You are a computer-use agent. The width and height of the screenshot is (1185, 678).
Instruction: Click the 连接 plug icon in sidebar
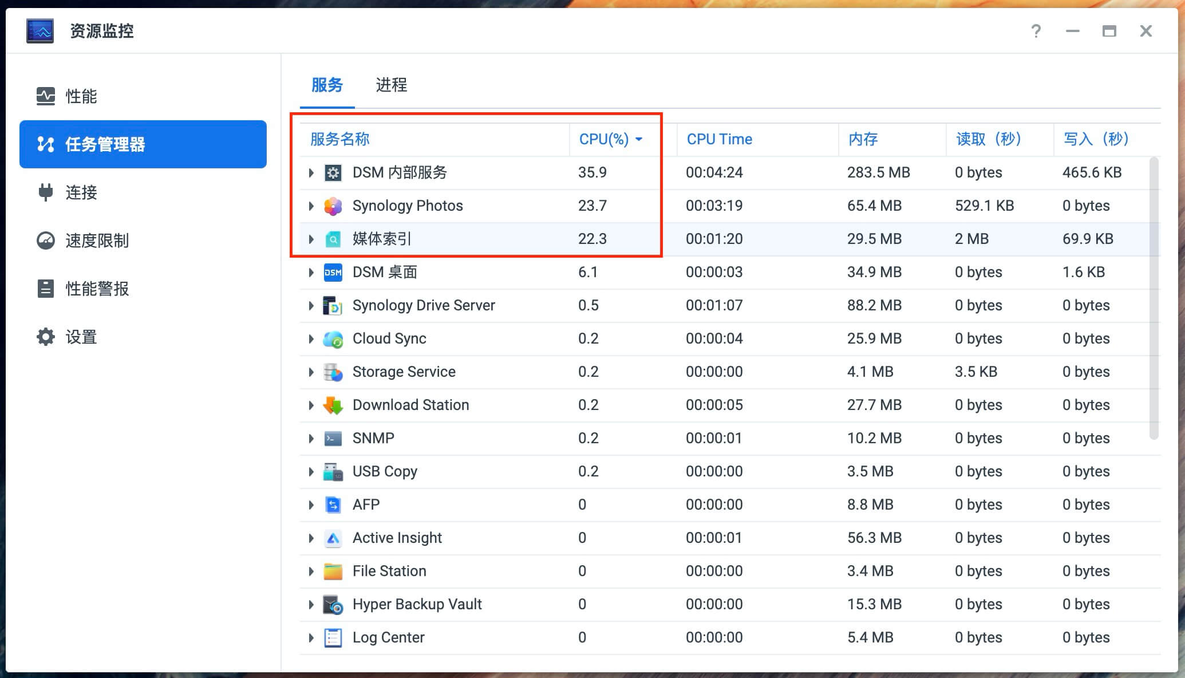pyautogui.click(x=46, y=192)
